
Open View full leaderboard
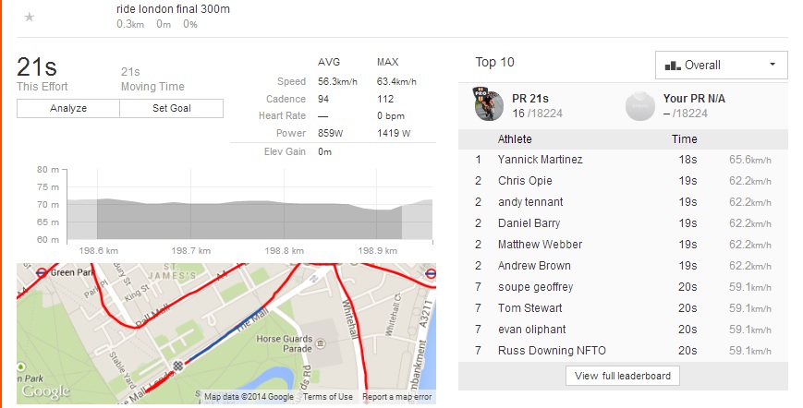[x=623, y=376]
